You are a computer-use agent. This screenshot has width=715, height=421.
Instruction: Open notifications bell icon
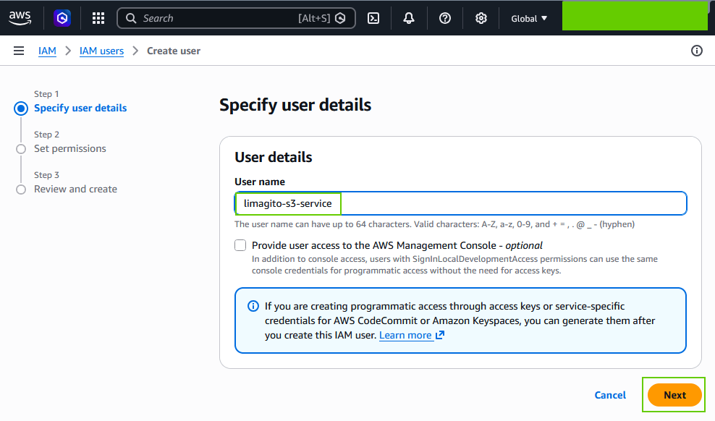click(409, 18)
